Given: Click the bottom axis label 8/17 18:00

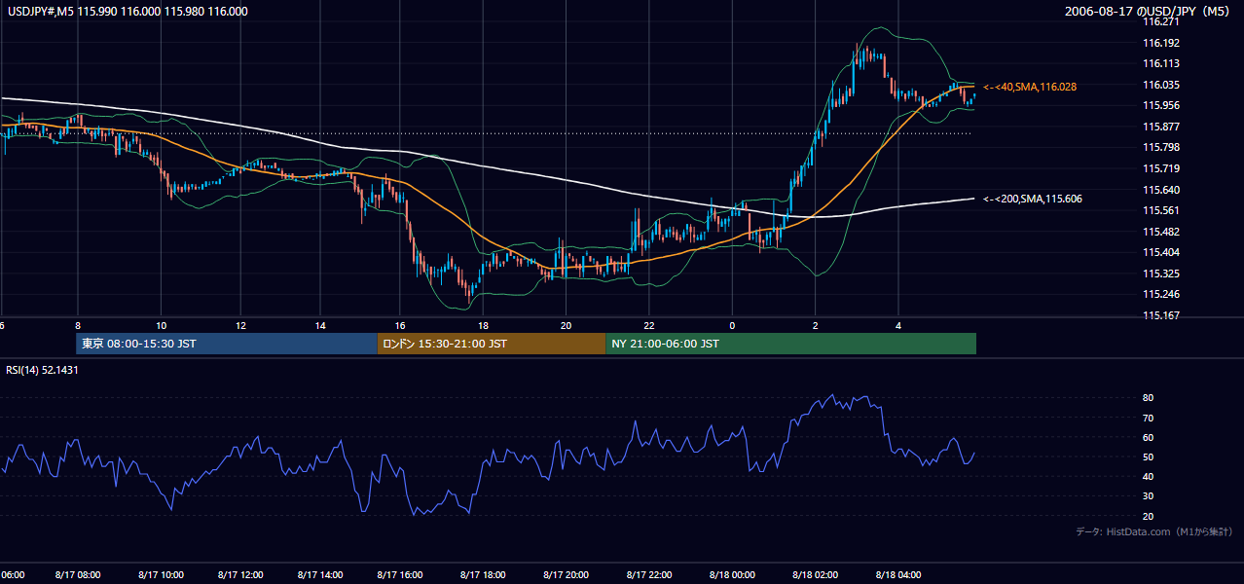Looking at the screenshot, I should click(x=482, y=575).
